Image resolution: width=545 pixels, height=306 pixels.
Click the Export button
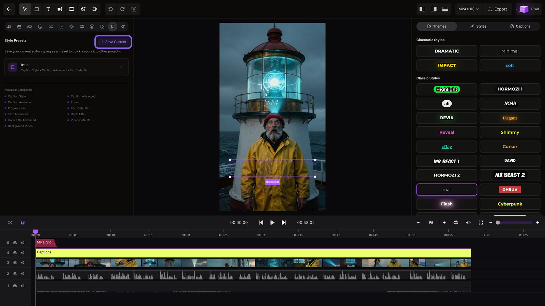(x=497, y=9)
